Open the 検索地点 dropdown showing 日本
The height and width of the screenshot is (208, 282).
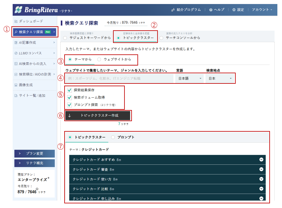pyautogui.click(x=220, y=79)
